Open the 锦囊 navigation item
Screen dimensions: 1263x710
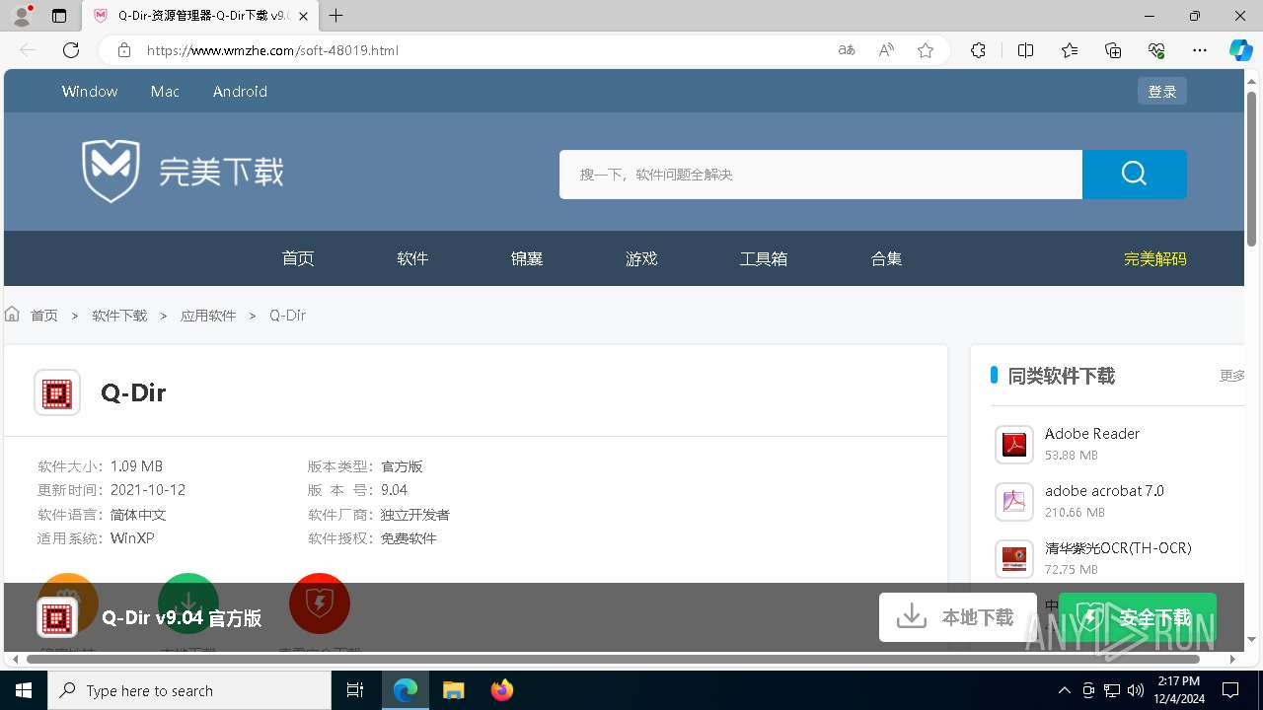[527, 258]
